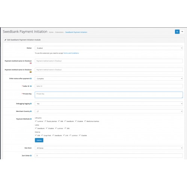Toggle the Medicinos bankas checkbox

[x=85, y=121]
